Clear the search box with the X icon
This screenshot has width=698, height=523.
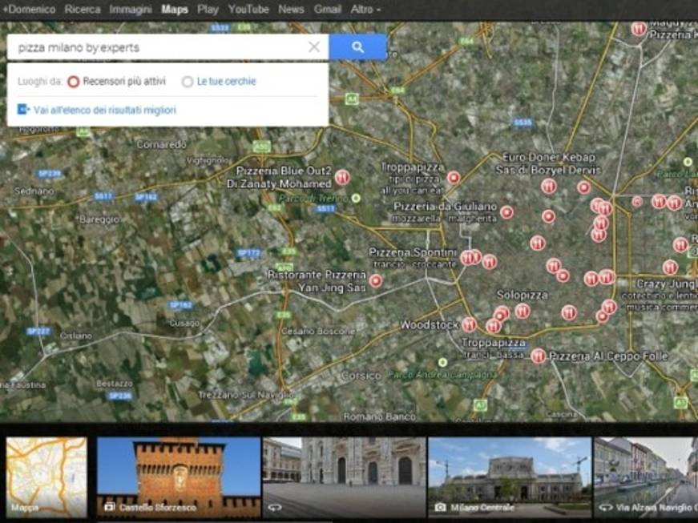pos(314,46)
